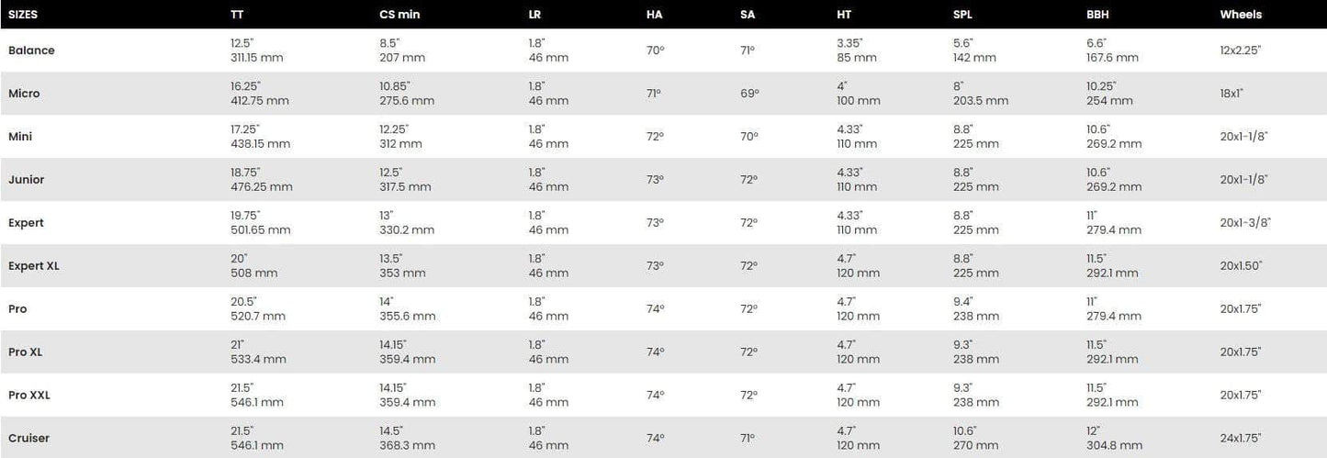Click the 501.65 mm Expert top tube value
The width and height of the screenshot is (1327, 458).
coord(260,230)
